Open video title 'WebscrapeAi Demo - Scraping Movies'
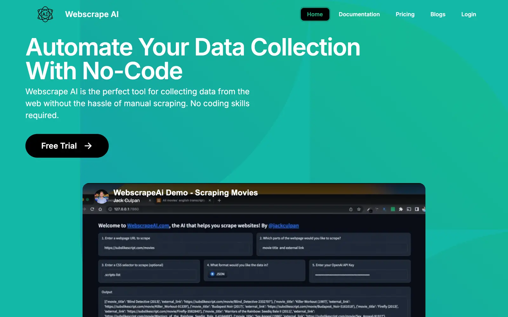 185,192
